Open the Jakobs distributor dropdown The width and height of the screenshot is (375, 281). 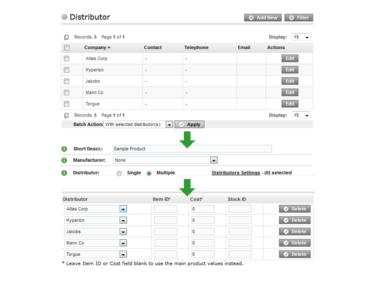(x=96, y=232)
